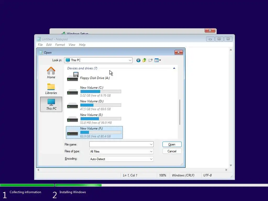Click the Notepad title bar icon
This screenshot has height=201, width=268.
(x=39, y=39)
